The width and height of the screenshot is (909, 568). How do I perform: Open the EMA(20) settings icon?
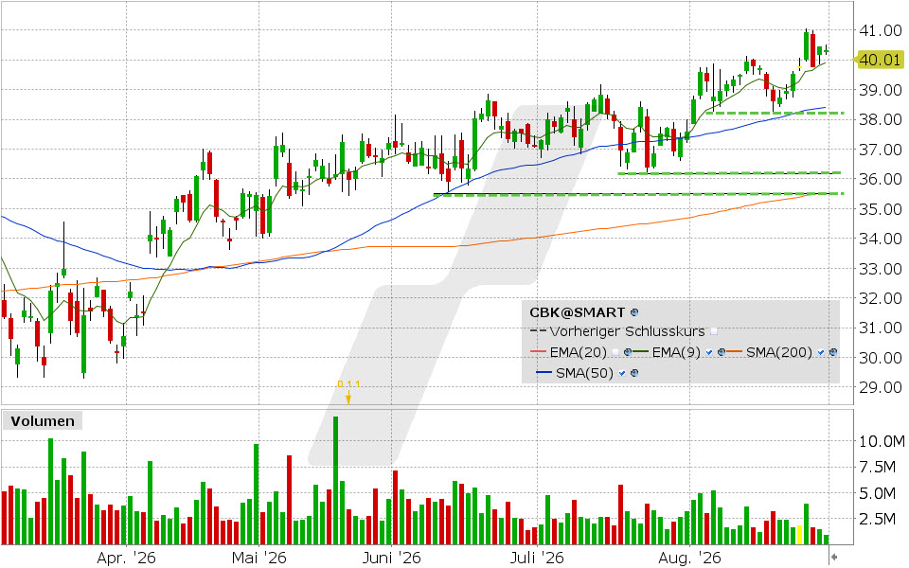click(x=627, y=352)
